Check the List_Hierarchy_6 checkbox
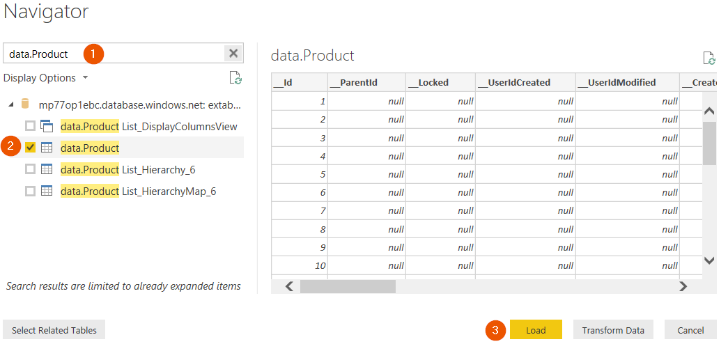Viewport: 728px width, 344px height. tap(30, 169)
